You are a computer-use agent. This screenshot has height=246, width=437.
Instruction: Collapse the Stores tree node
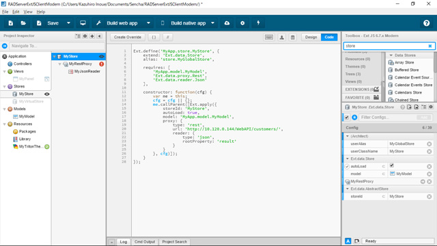(5, 87)
